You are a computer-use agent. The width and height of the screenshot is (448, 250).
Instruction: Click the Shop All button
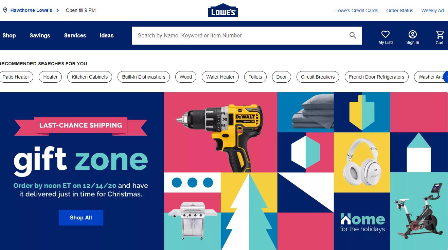coord(81,218)
